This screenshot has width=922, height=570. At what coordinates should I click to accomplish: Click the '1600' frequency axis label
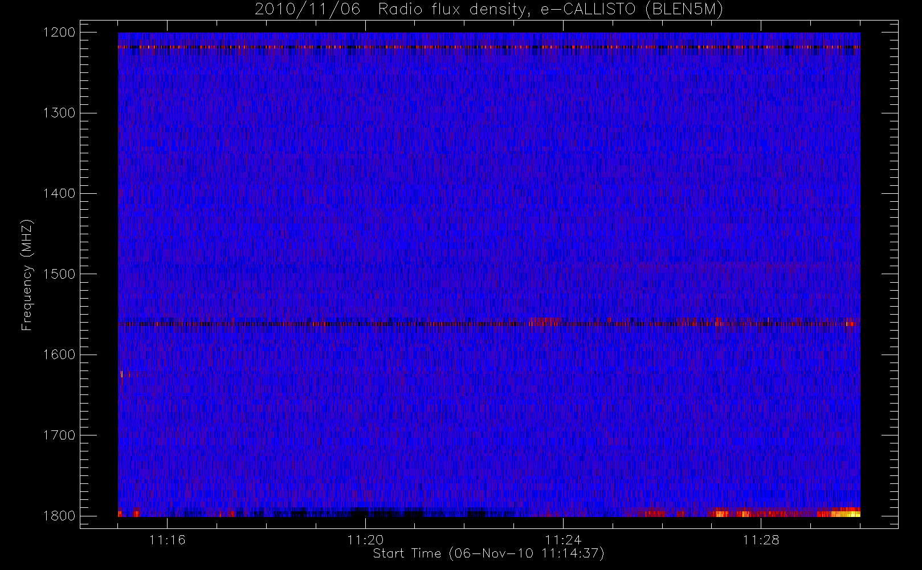60,355
